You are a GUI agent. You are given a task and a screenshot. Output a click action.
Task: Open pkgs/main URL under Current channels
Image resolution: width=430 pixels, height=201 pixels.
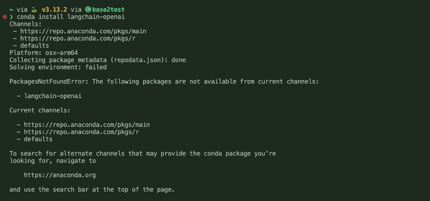pyautogui.click(x=87, y=125)
